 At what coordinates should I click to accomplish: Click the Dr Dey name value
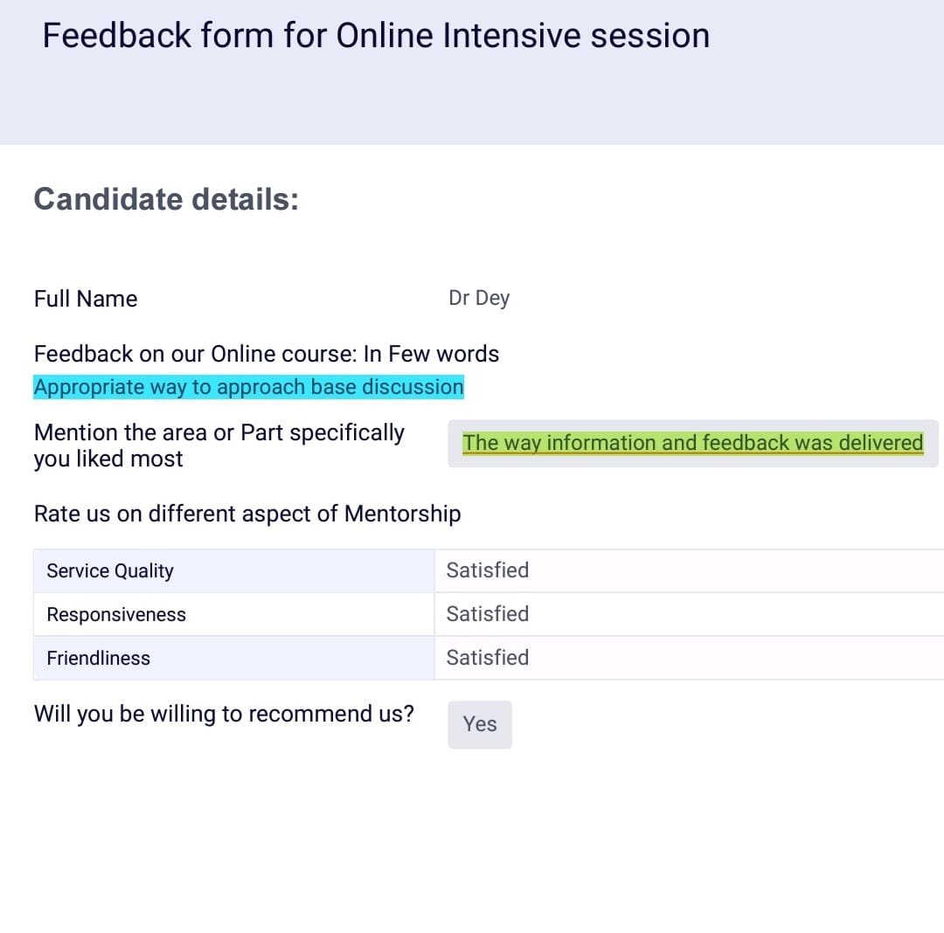(x=479, y=298)
